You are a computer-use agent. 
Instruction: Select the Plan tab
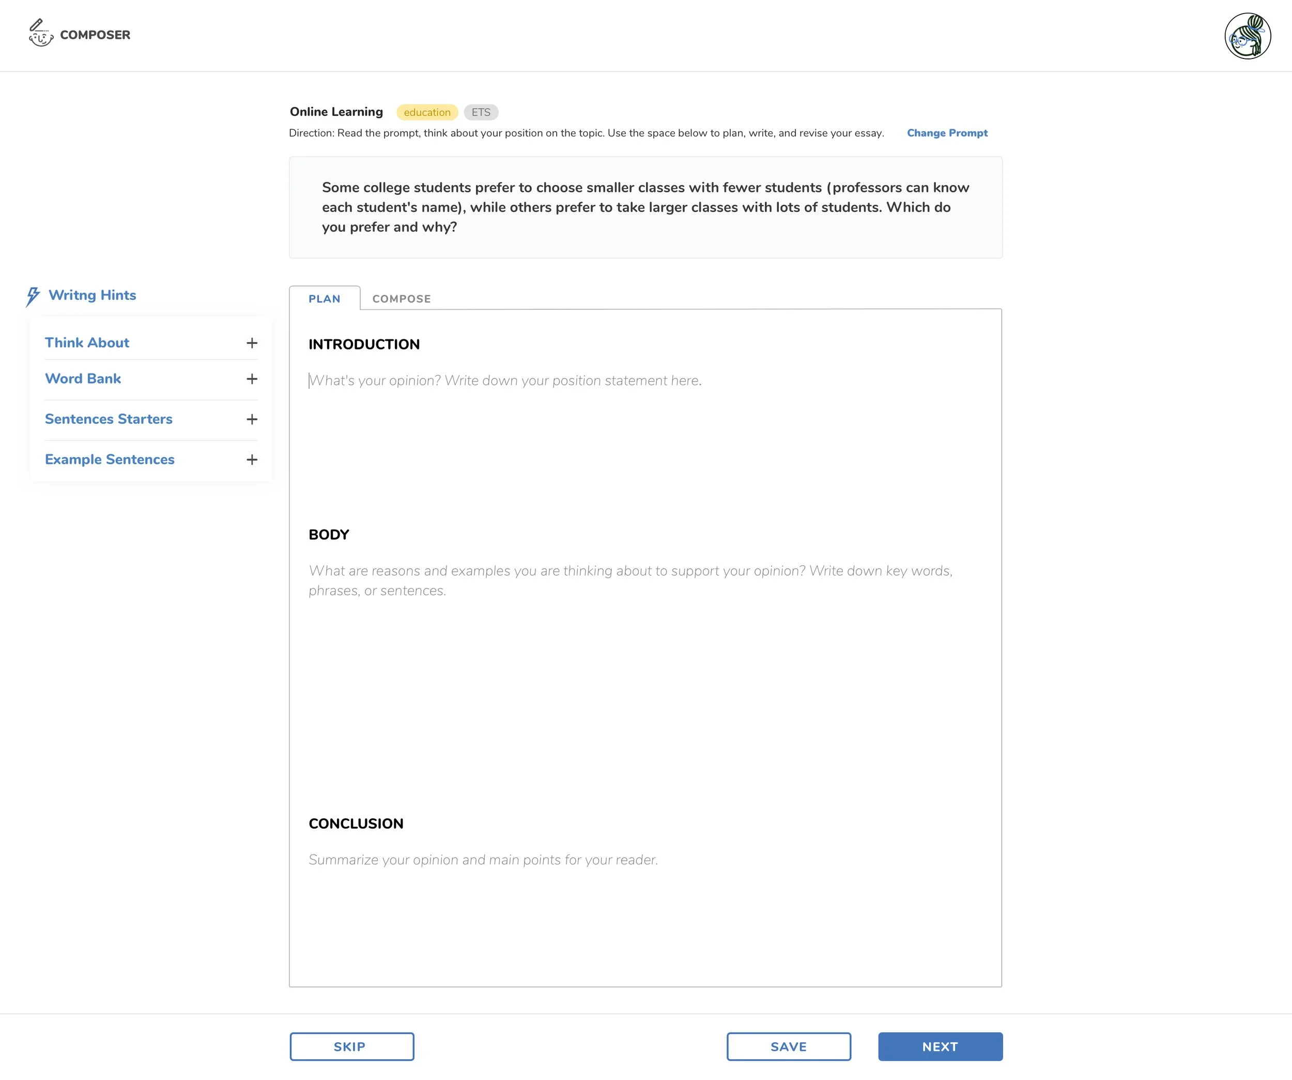[324, 299]
